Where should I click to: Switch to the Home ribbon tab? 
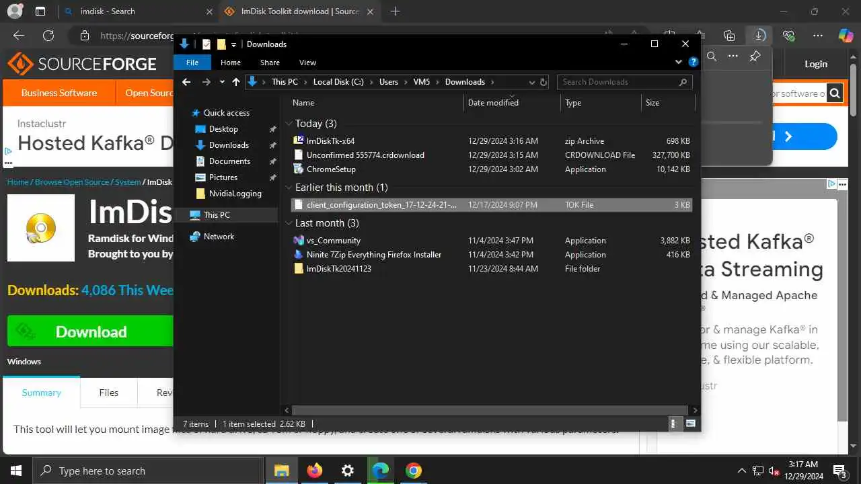pos(231,63)
